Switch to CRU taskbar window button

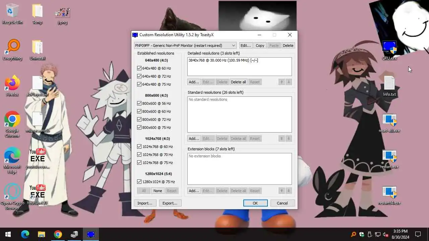click(x=90, y=234)
